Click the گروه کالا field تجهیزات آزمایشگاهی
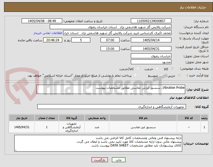This screenshot has width=213, height=167. 112,107
